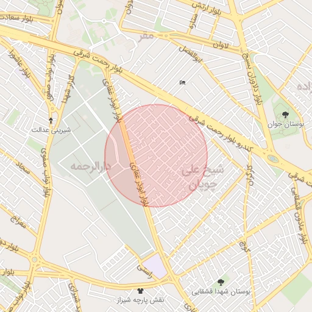Screen dimensions: 312x312
Task: Click the purple block near راستی street
Action: click(155, 266)
